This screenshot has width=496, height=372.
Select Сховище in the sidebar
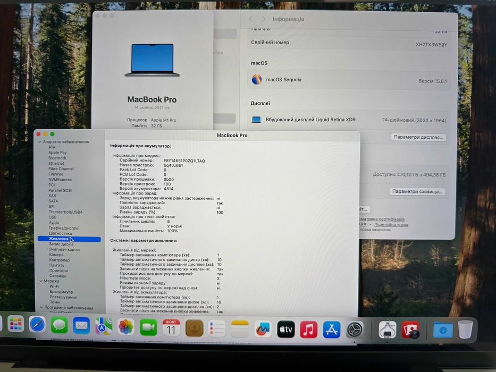coord(58,276)
